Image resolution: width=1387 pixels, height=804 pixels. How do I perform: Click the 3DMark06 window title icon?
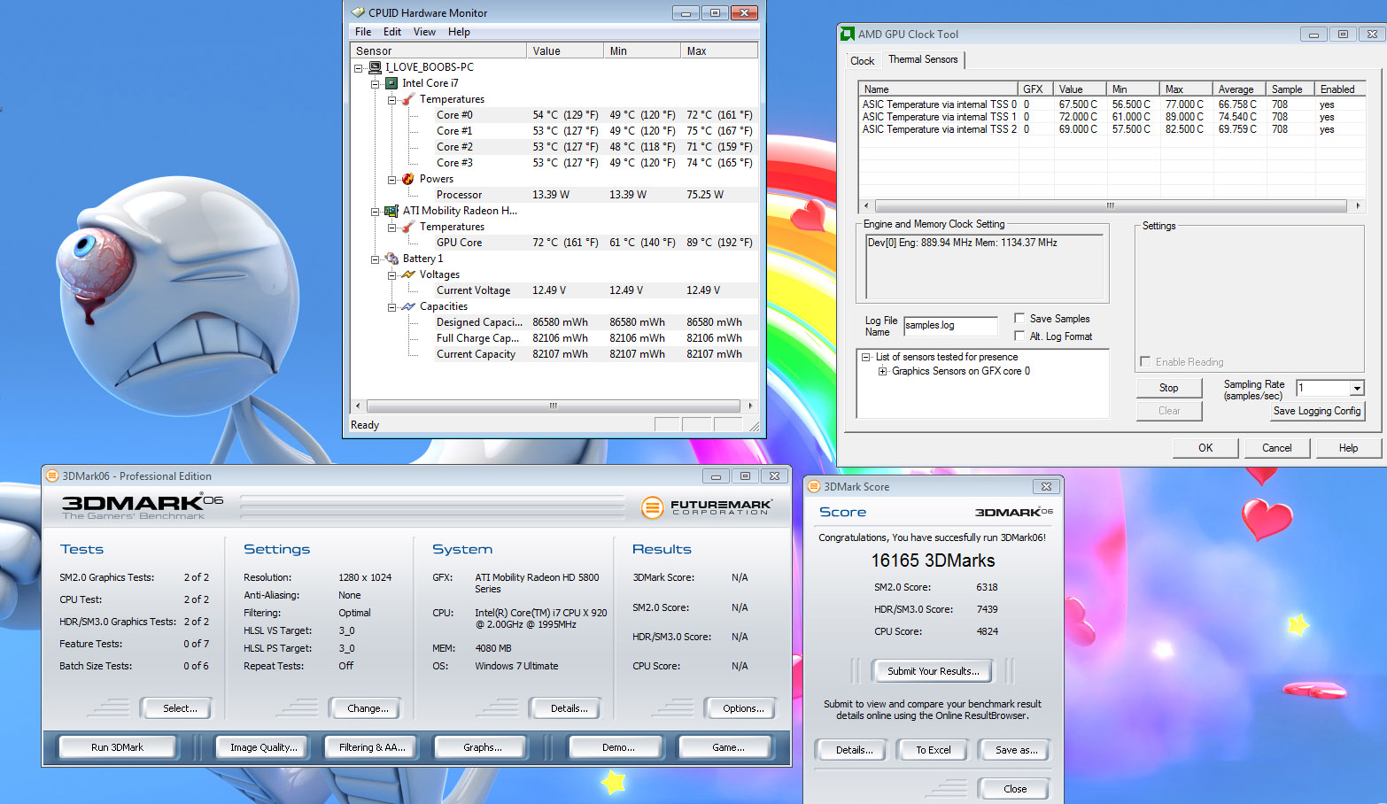click(x=52, y=475)
